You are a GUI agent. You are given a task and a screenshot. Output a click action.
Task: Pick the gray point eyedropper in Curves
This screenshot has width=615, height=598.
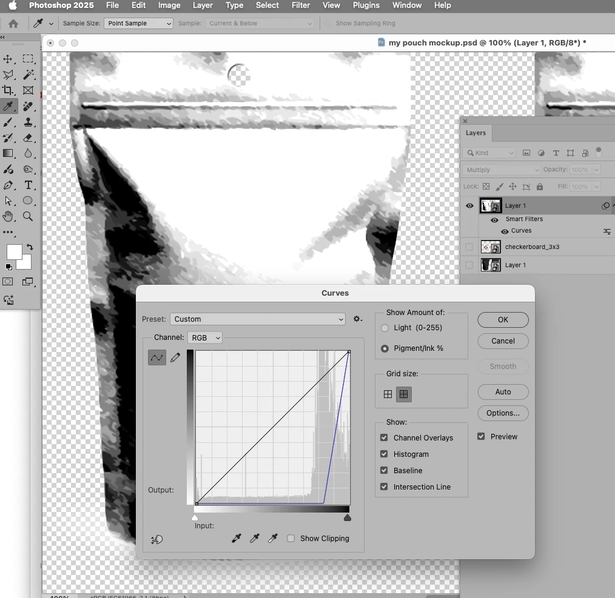click(255, 539)
